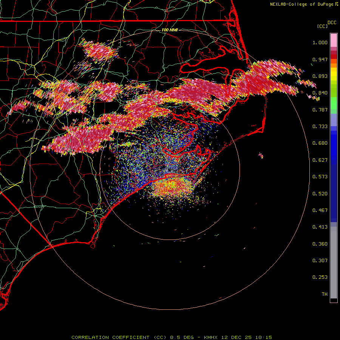Click the 0.573 scale value label
Viewport: 340px width, 340px height.
[320, 177]
